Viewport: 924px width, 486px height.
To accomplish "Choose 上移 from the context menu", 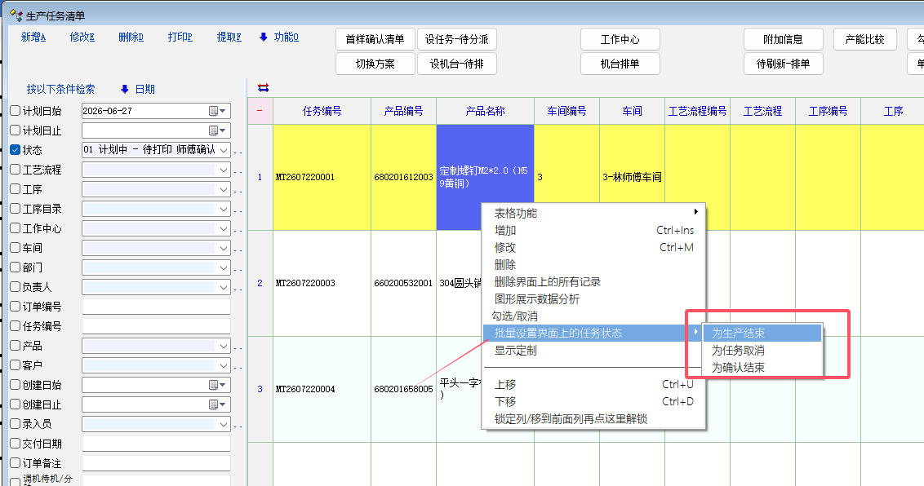I will click(x=593, y=384).
